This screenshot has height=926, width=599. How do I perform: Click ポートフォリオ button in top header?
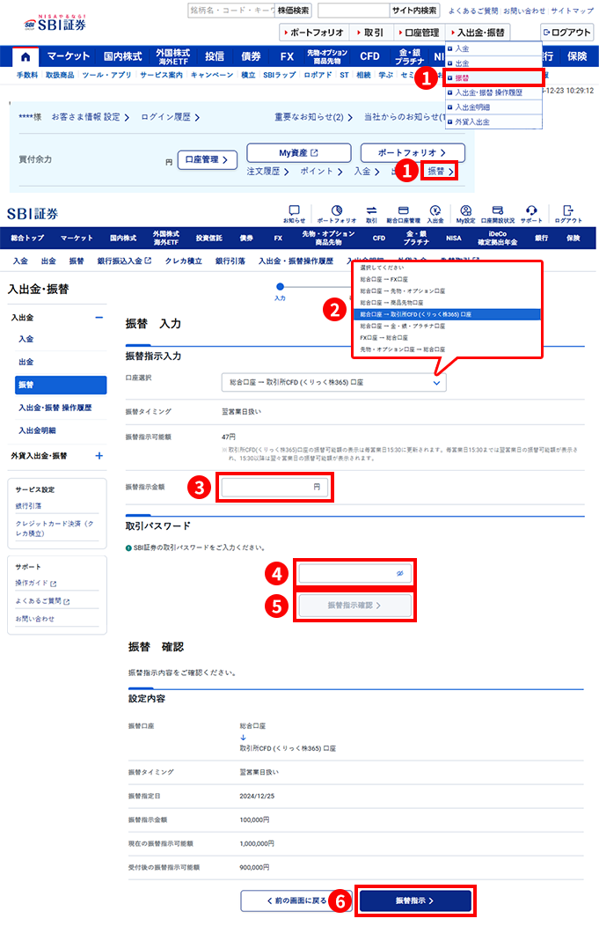pos(313,33)
